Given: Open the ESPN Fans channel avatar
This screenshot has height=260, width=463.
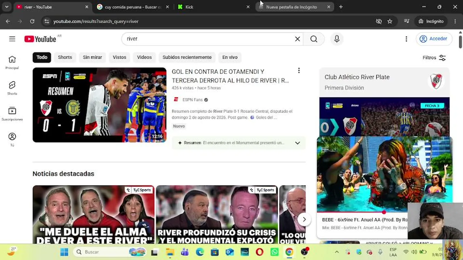Looking at the screenshot, I should click(176, 100).
